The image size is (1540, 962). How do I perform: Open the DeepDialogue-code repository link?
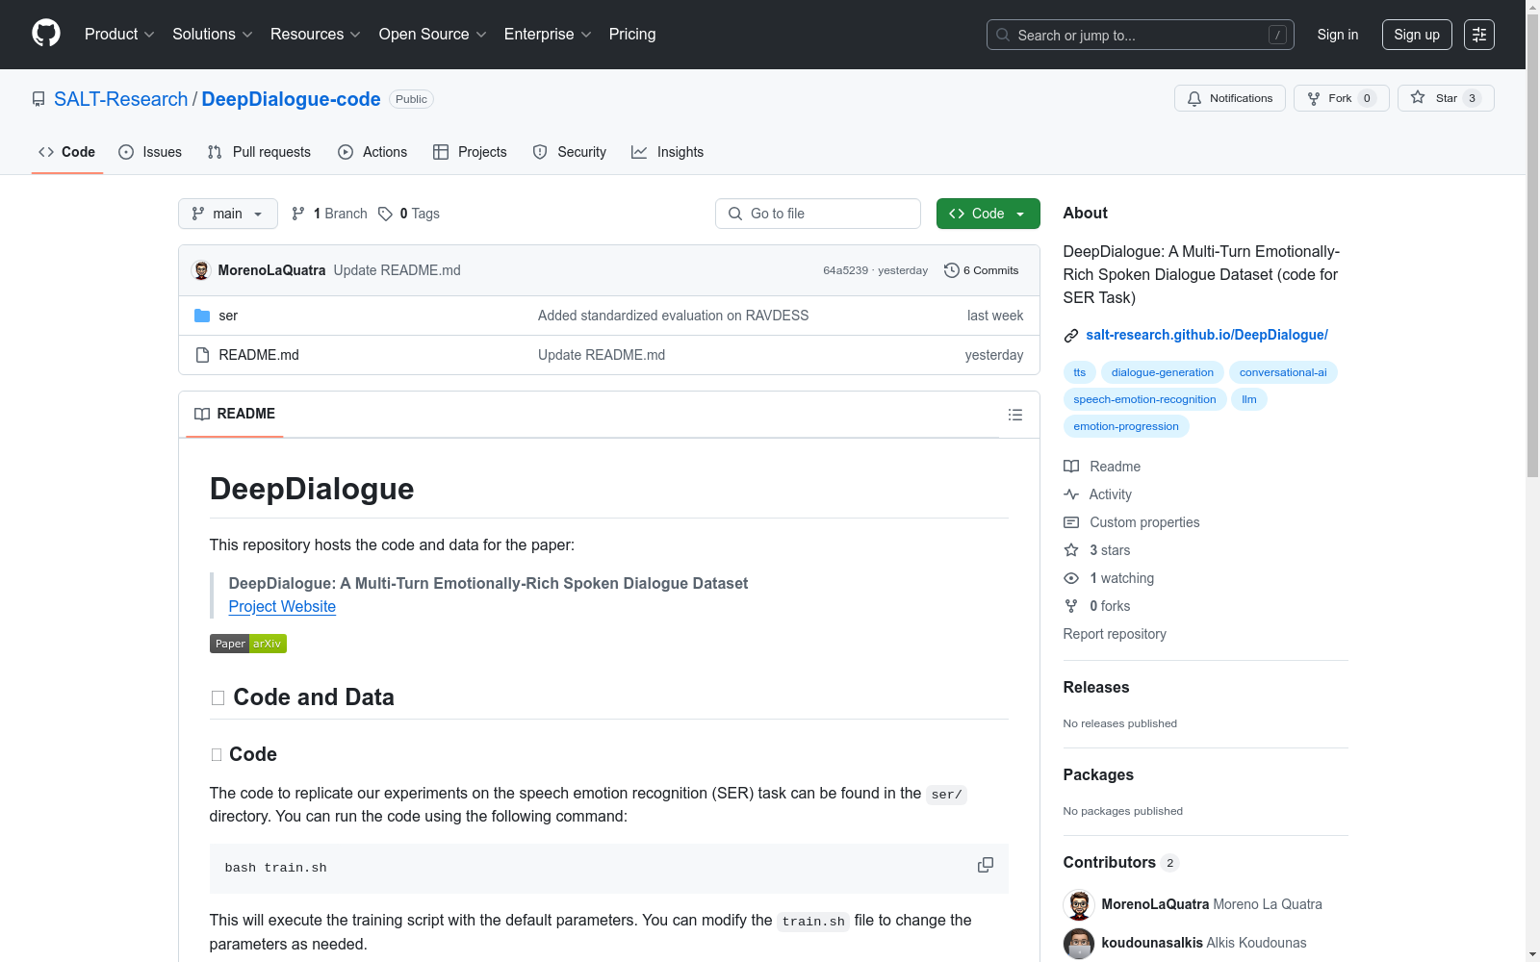pos(291,99)
